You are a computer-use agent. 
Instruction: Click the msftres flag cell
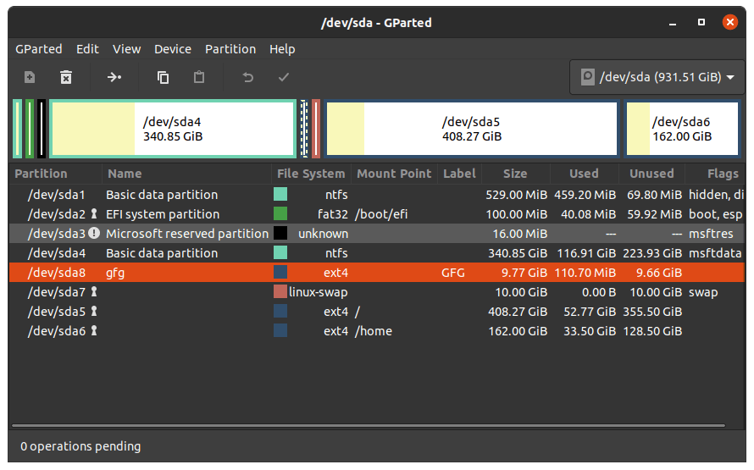(711, 234)
